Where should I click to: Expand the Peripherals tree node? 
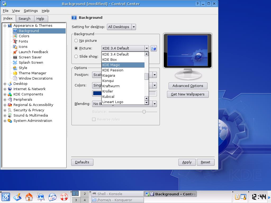point(5,100)
